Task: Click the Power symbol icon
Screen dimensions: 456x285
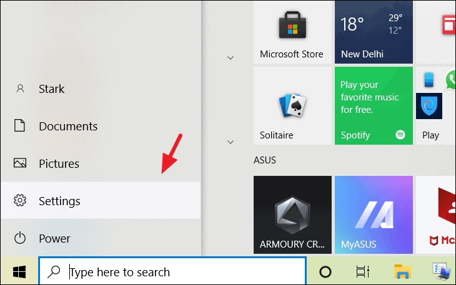Action: click(20, 238)
